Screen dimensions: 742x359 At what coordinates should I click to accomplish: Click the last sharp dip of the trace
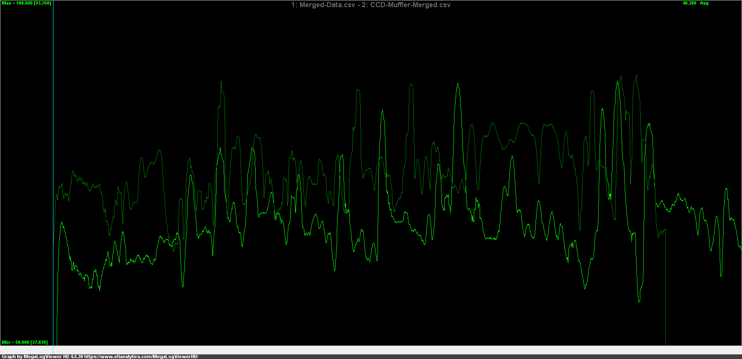721,275
